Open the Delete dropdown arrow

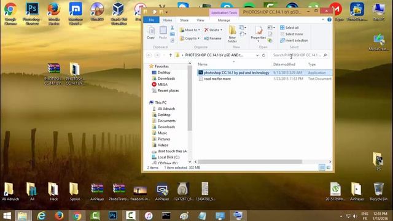[x=221, y=30]
